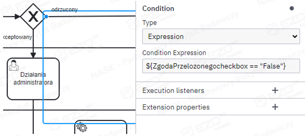Click the gear icon on the service task
The image size is (305, 136).
pyautogui.click(x=82, y=127)
